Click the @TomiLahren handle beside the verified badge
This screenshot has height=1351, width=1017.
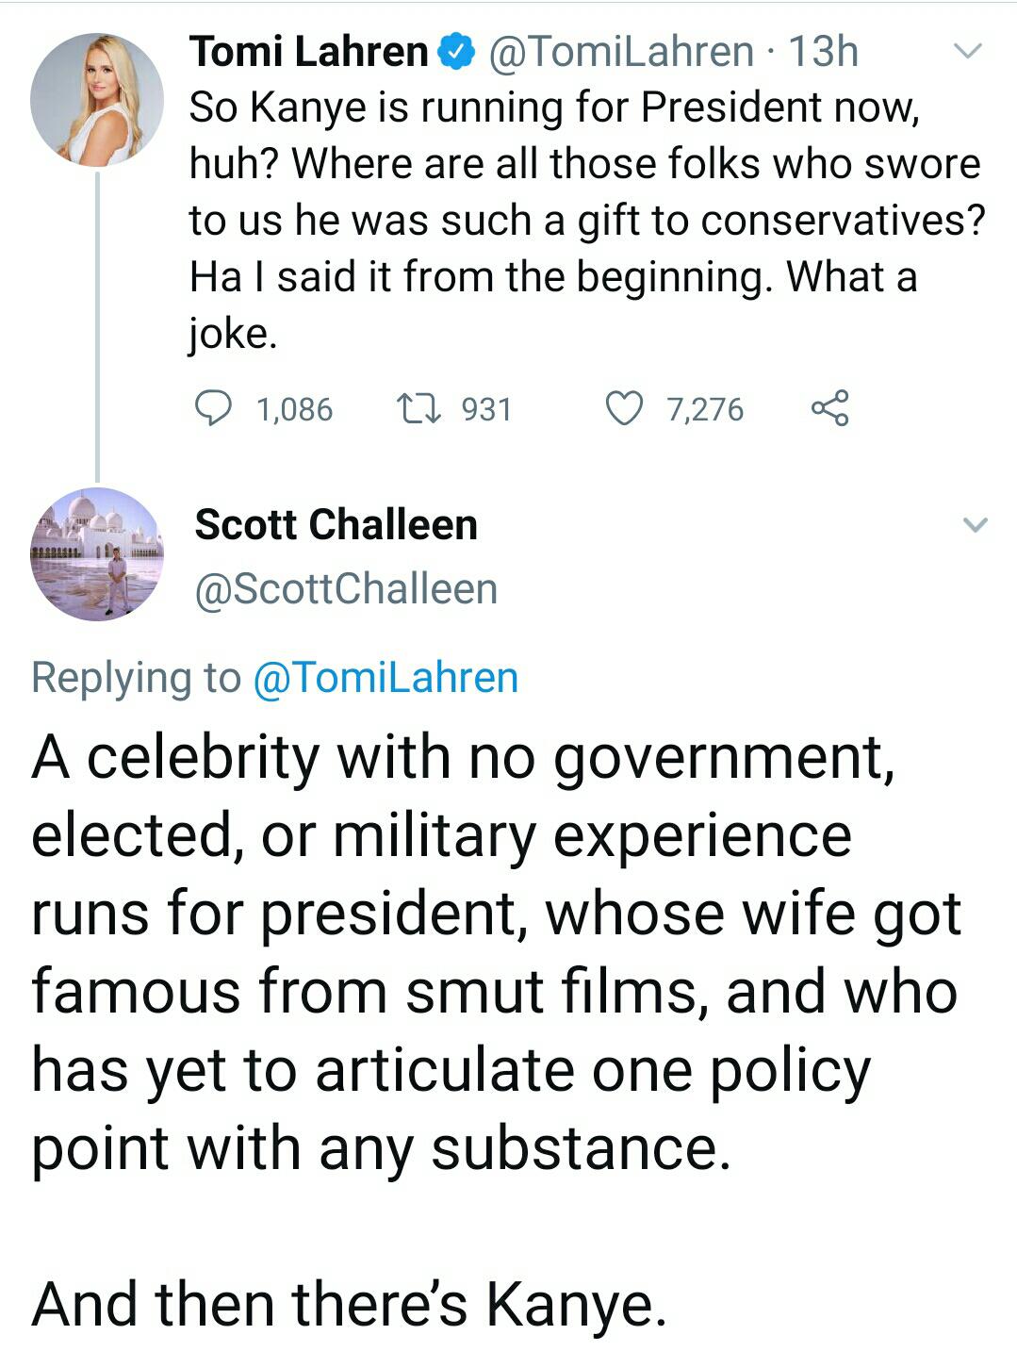pyautogui.click(x=620, y=52)
